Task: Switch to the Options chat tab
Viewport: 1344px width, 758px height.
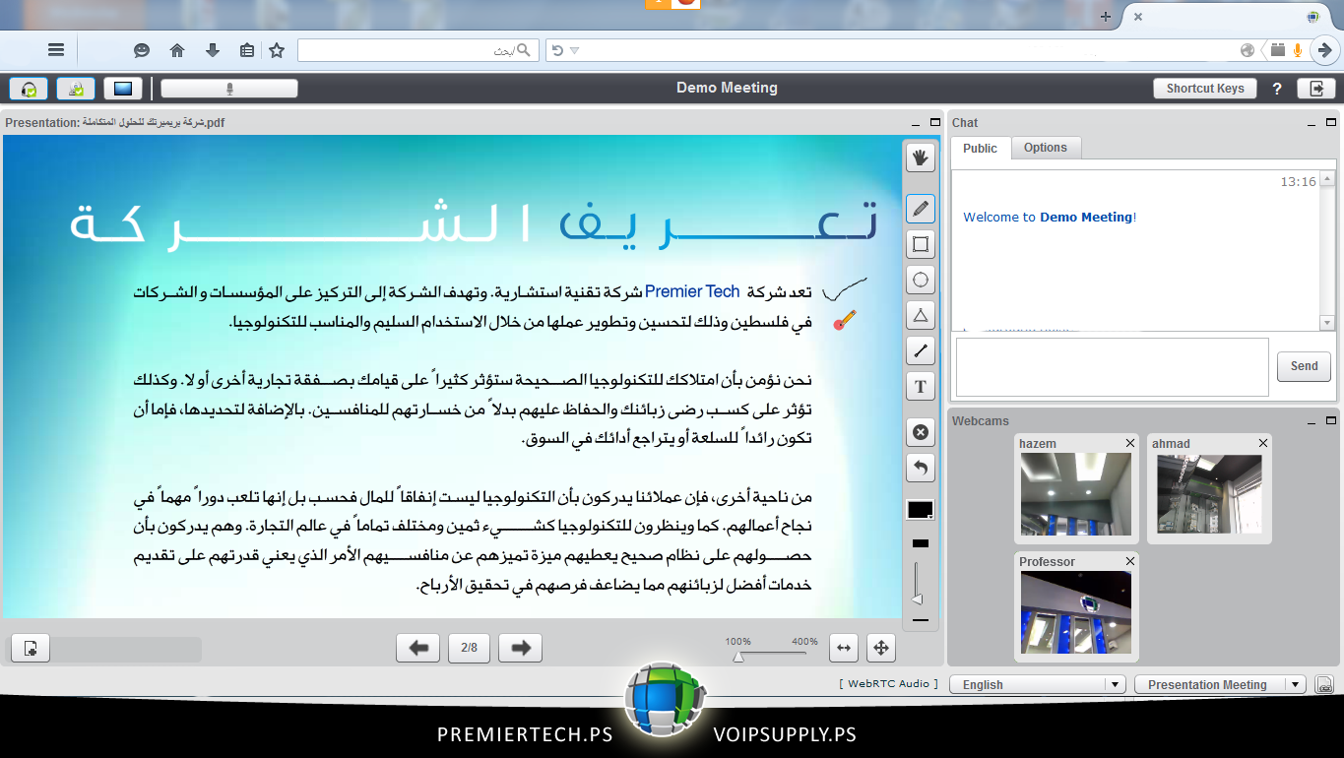Action: (1045, 148)
